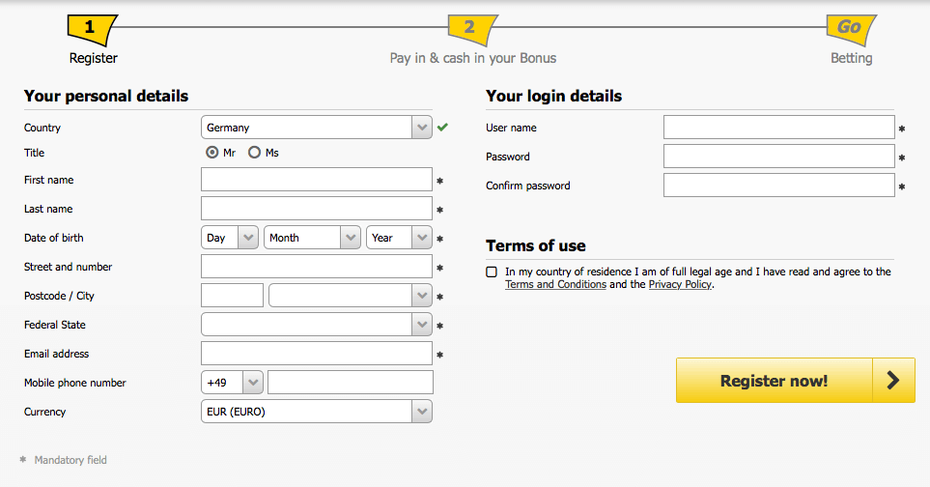Click the 'Currency' label
The image size is (930, 487).
tap(44, 412)
